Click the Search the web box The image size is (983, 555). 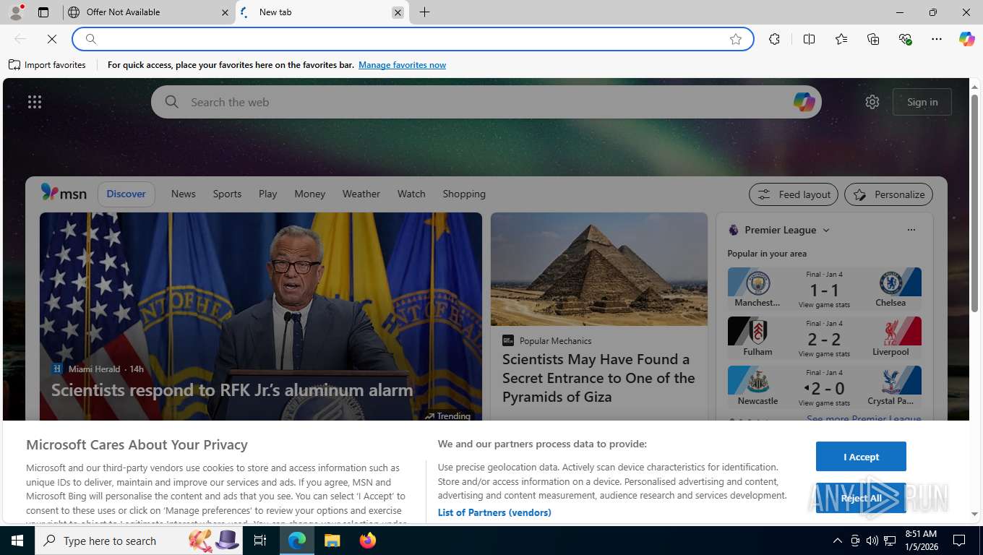[x=486, y=102]
